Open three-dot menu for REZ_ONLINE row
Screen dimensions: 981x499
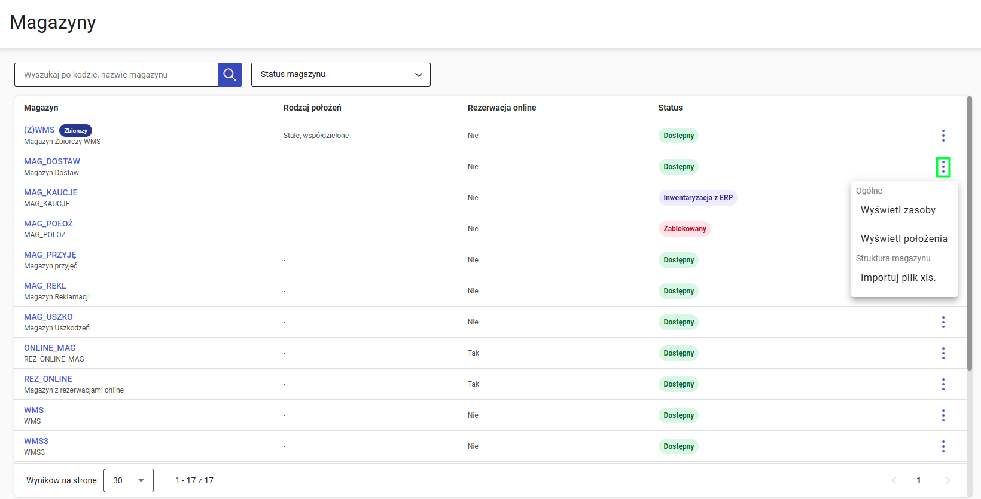[943, 384]
